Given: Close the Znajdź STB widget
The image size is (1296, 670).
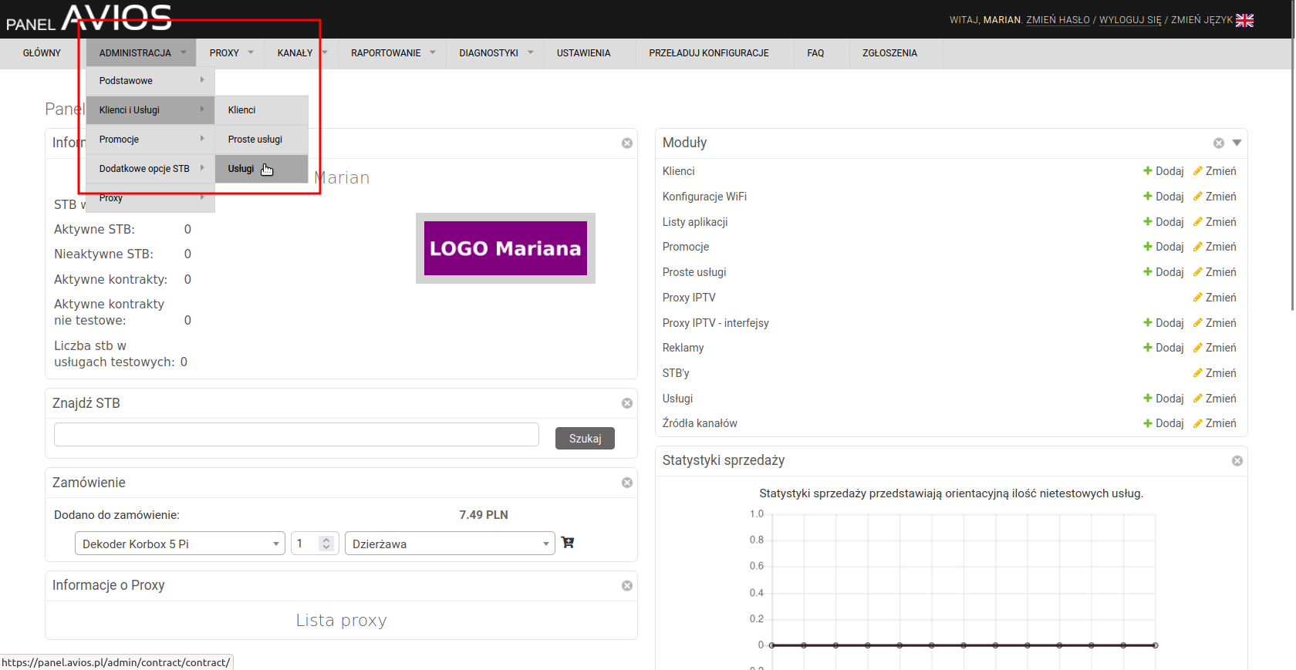Looking at the screenshot, I should 627,403.
